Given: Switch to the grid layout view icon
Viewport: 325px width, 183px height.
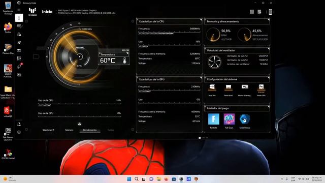Looking at the screenshot, I should (252, 12).
